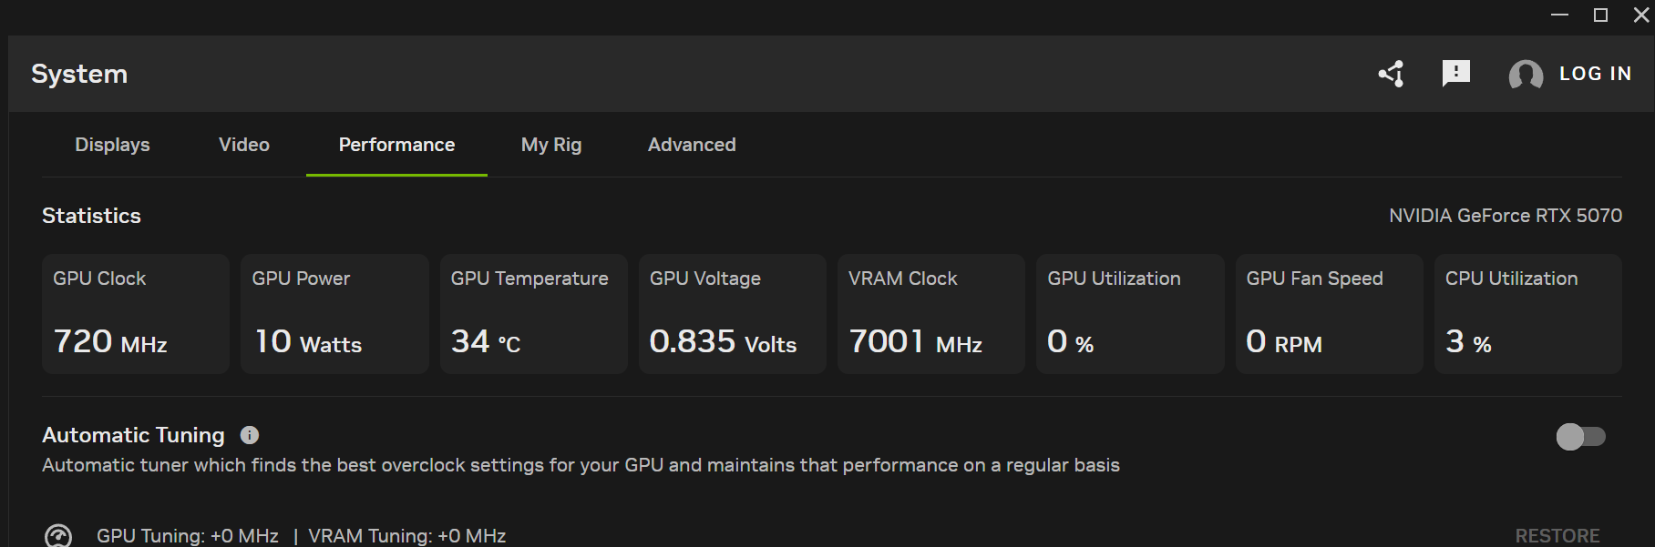Close the window with X button
The width and height of the screenshot is (1655, 547).
click(1641, 15)
